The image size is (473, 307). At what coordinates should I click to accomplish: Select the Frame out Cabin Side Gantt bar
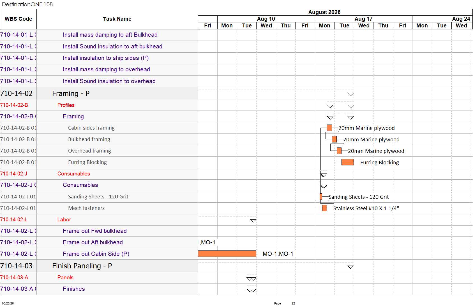coord(227,254)
